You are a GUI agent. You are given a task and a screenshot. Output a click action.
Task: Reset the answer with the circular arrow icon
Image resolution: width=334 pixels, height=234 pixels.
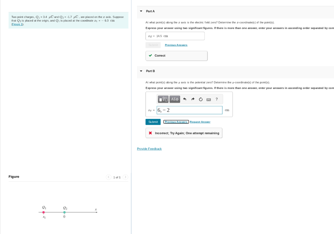[x=201, y=99]
